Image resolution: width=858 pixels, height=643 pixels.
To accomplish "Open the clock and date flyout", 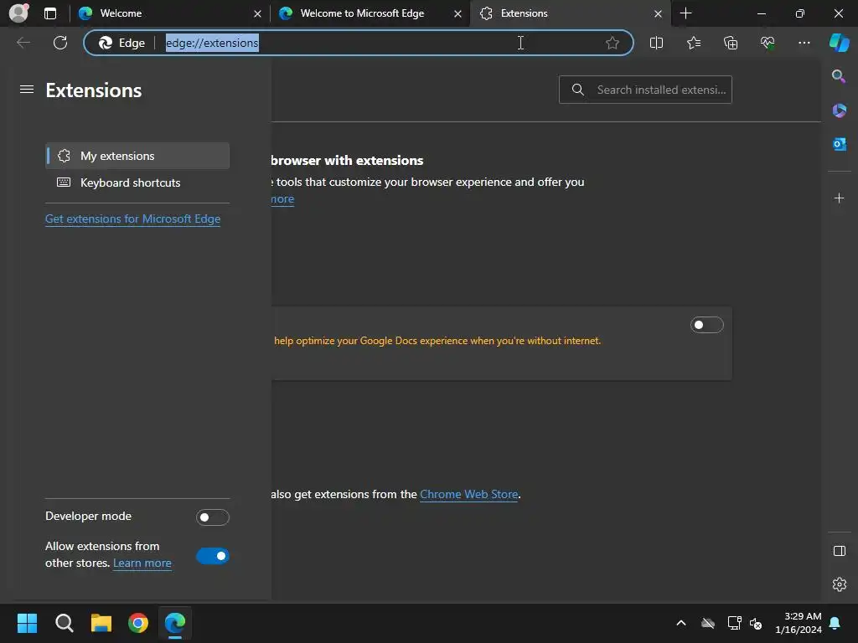I will coord(799,623).
